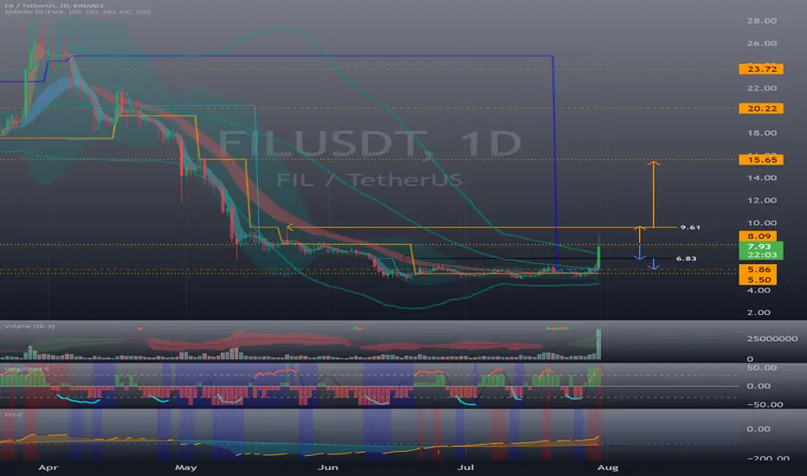The image size is (807, 476).
Task: Click the 23.72 price level label
Action: coord(761,69)
